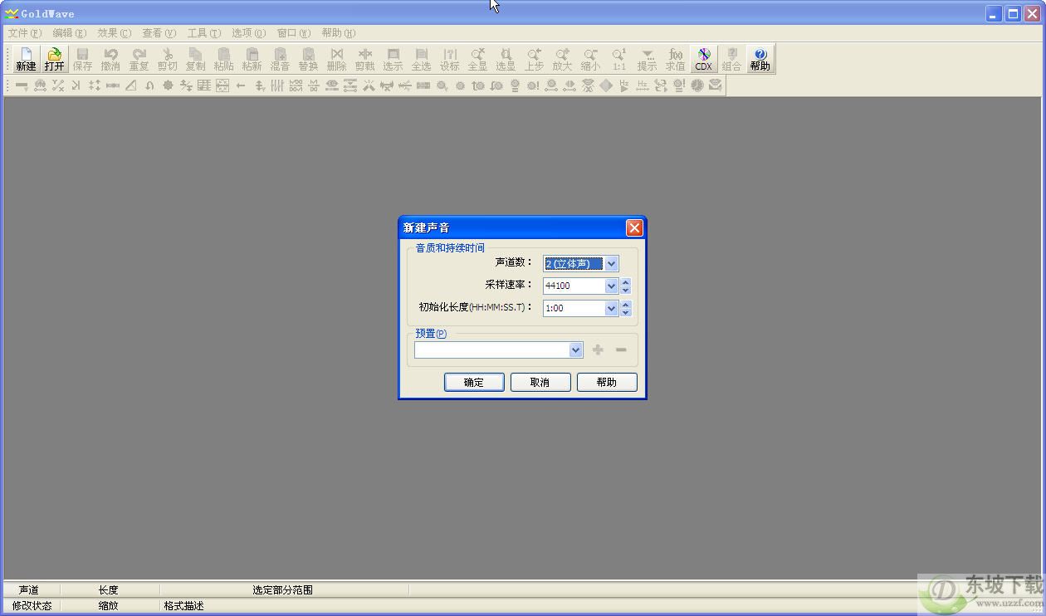This screenshot has height=616, width=1046.
Task: Open the 编辑 (Edit) menu
Action: pyautogui.click(x=69, y=33)
